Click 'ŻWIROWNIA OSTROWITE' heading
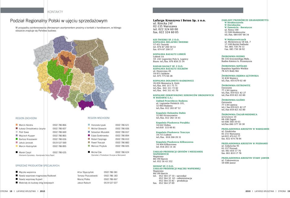The height and width of the screenshot is (198, 290). pyautogui.click(x=236, y=85)
